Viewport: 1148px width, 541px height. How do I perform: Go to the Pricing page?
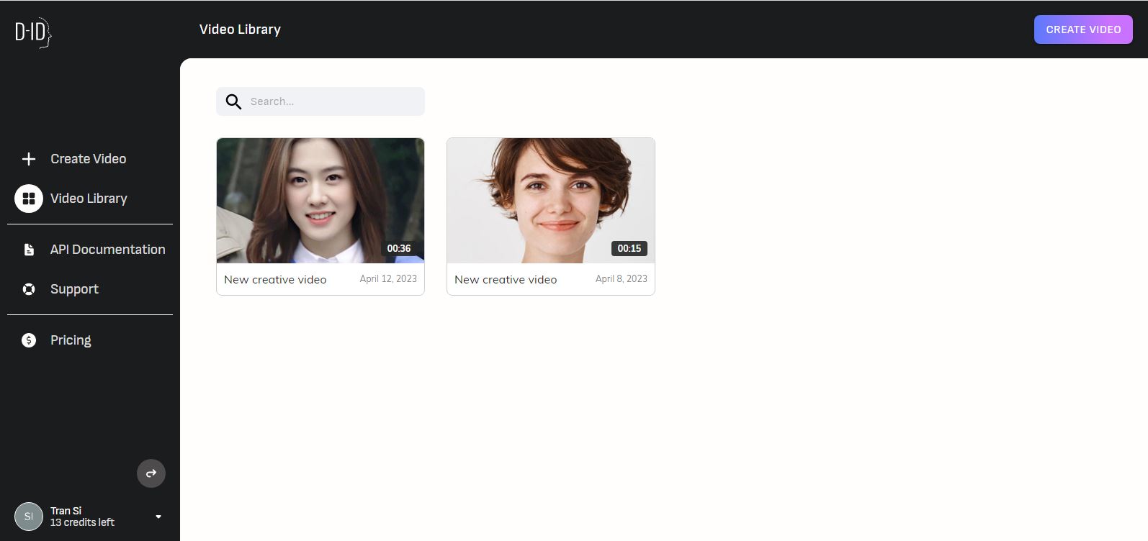[x=71, y=340]
